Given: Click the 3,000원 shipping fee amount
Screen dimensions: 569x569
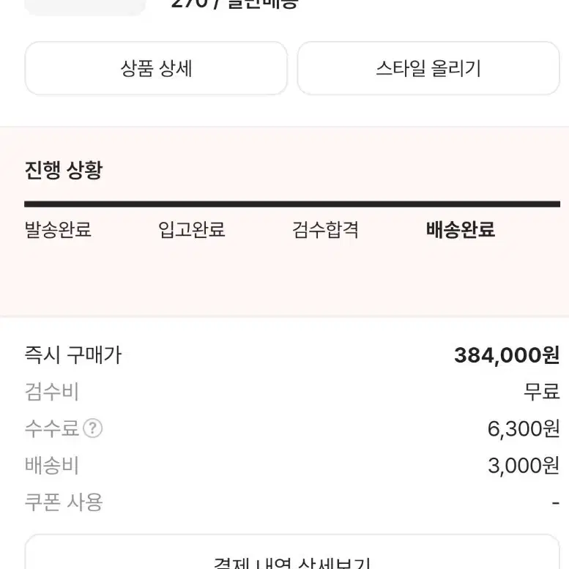Looking at the screenshot, I should (524, 465).
